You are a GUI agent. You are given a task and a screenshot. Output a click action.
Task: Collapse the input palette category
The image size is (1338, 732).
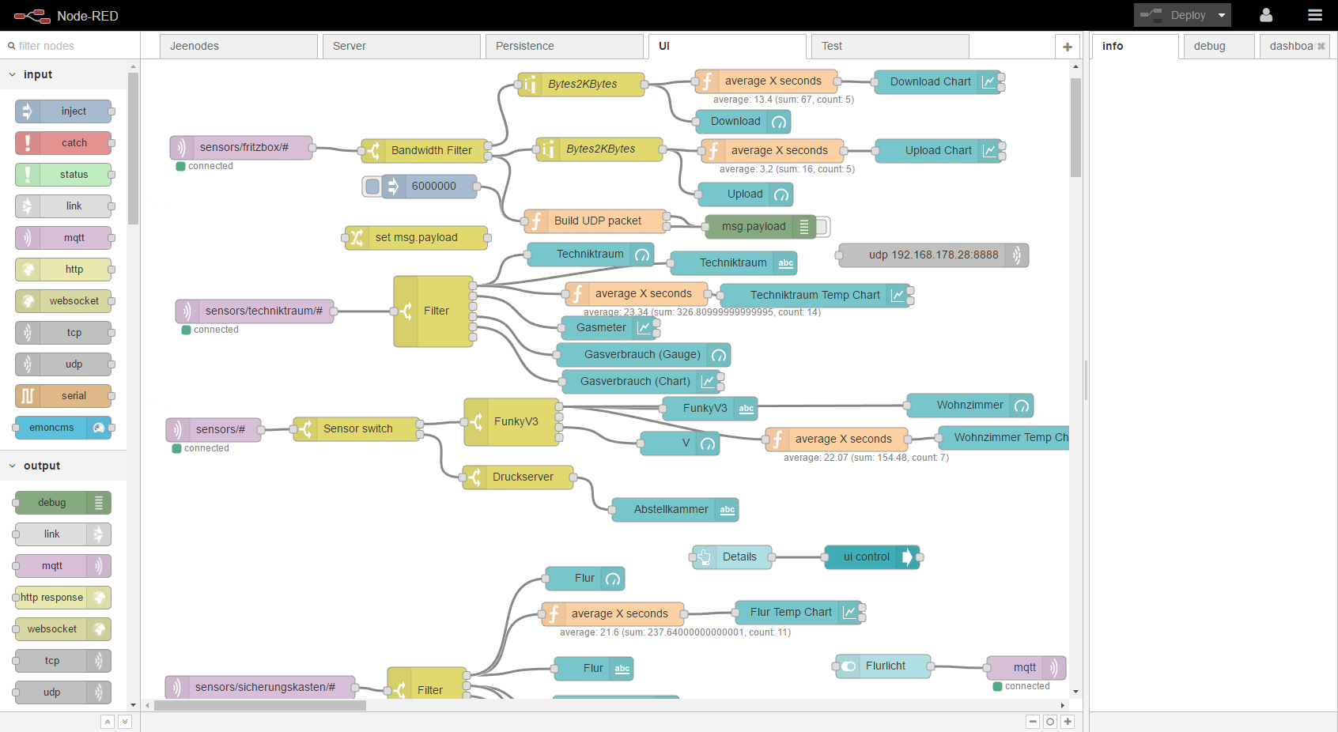click(x=13, y=74)
